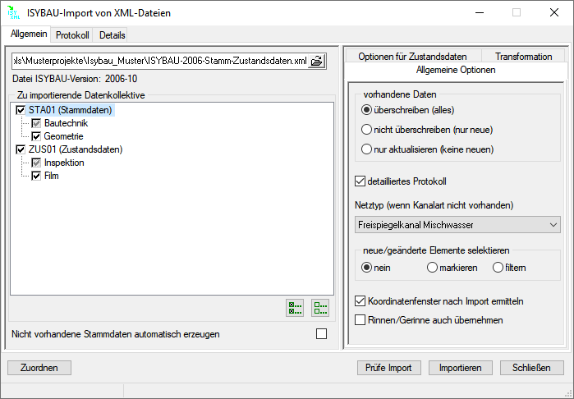Open the Transformation tab

523,57
